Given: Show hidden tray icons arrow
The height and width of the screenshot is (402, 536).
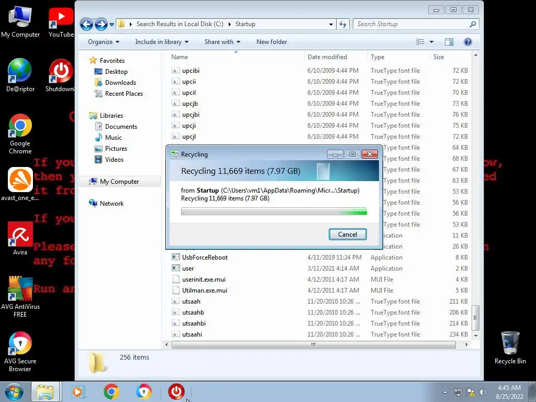Looking at the screenshot, I should click(445, 392).
